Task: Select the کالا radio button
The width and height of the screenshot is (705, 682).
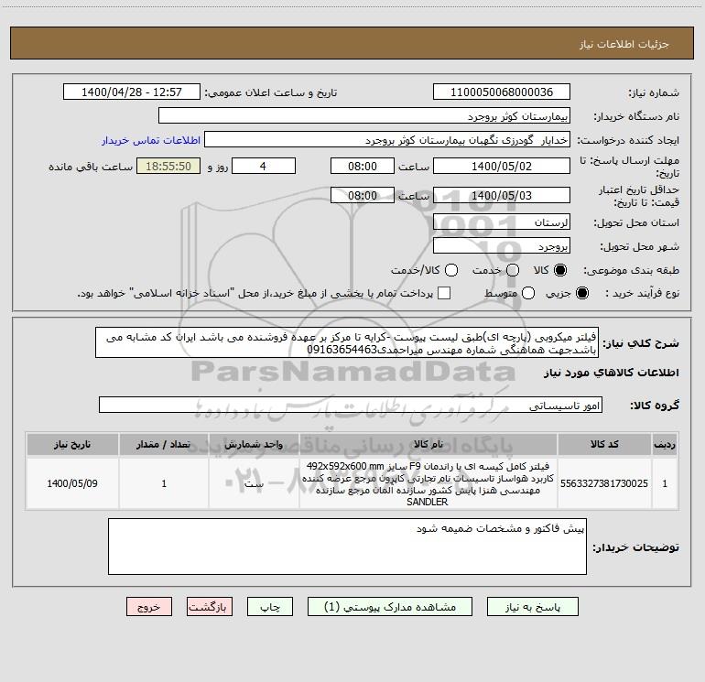Action: point(560,270)
